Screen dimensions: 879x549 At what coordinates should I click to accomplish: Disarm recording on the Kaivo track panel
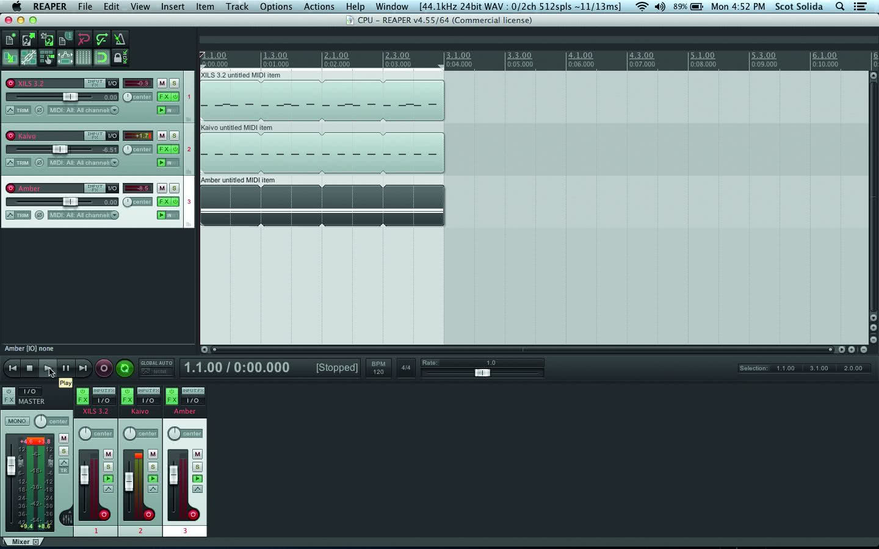pos(10,136)
